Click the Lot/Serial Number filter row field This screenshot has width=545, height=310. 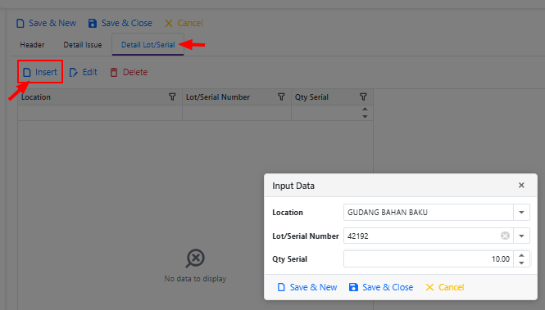237,113
